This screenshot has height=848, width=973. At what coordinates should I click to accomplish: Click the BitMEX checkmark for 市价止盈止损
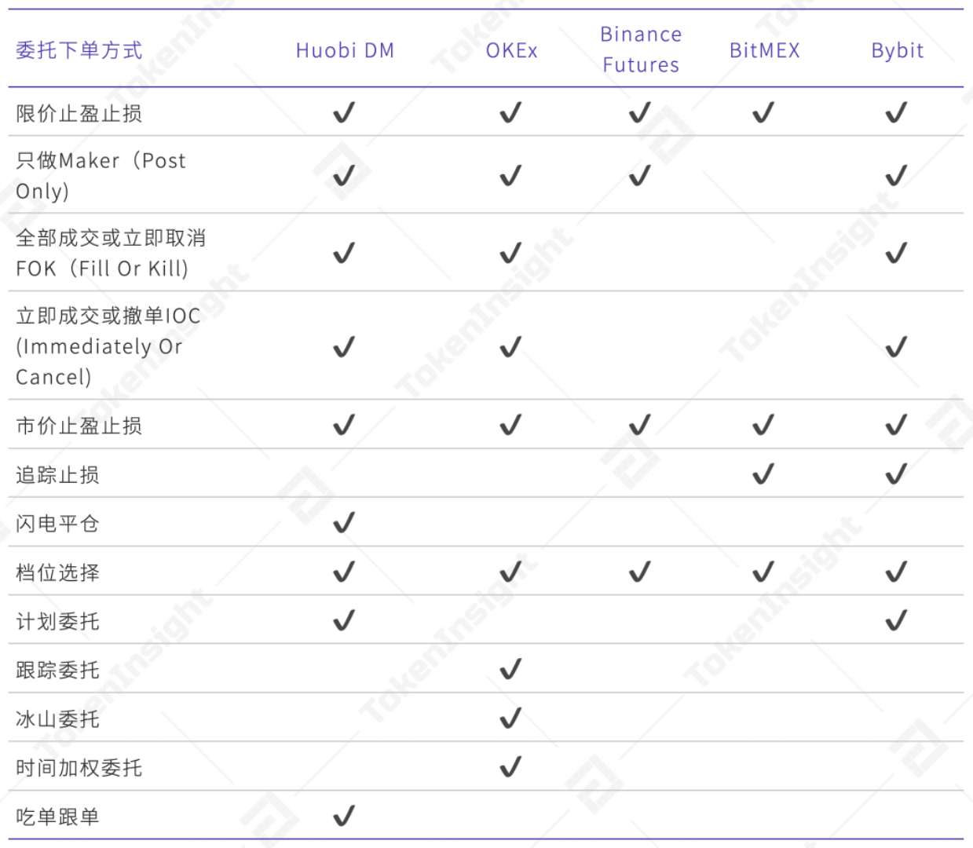pyautogui.click(x=763, y=425)
